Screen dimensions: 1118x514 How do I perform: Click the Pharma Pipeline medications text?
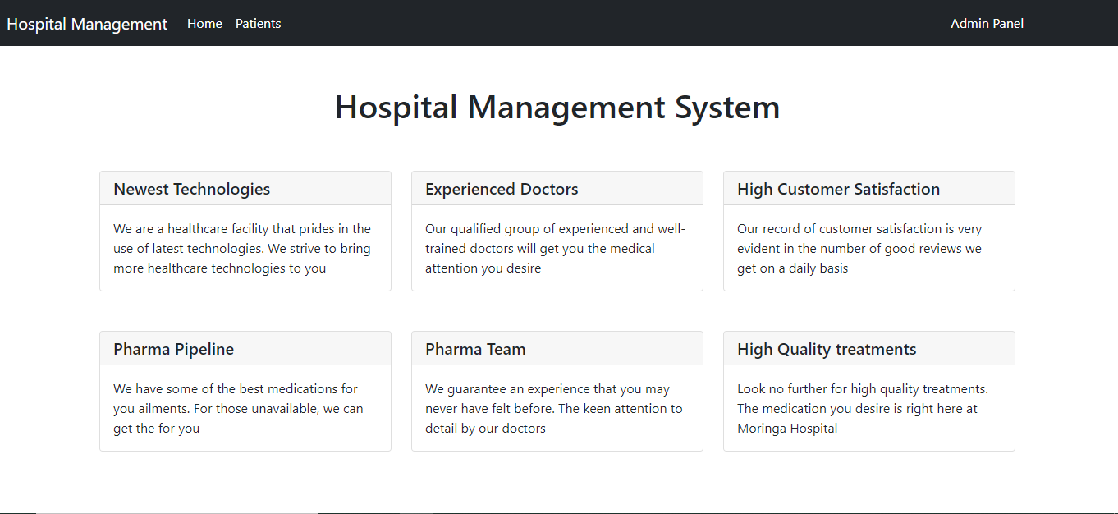click(238, 408)
